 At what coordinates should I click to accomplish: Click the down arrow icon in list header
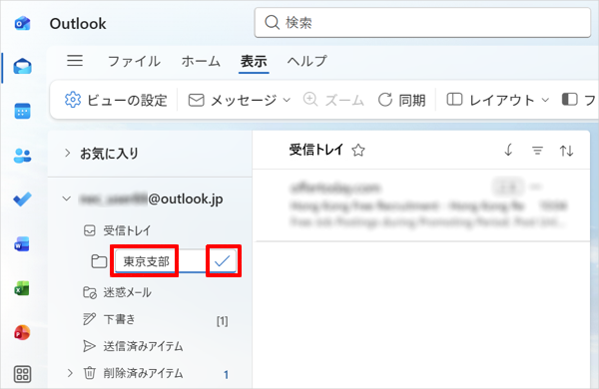click(508, 150)
